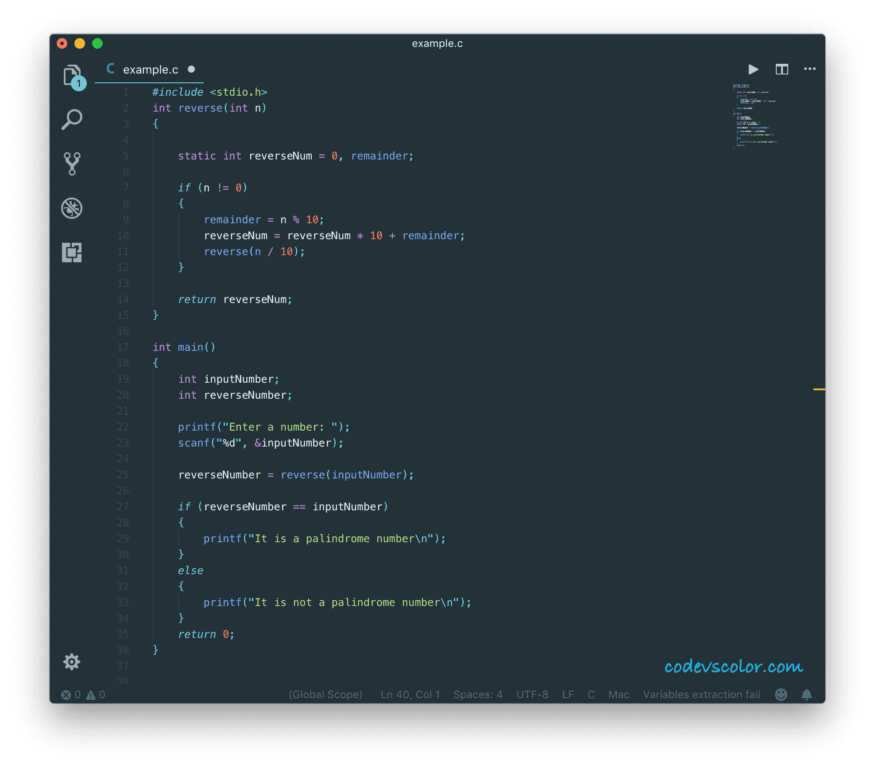Select the example.c editor tab

(150, 70)
